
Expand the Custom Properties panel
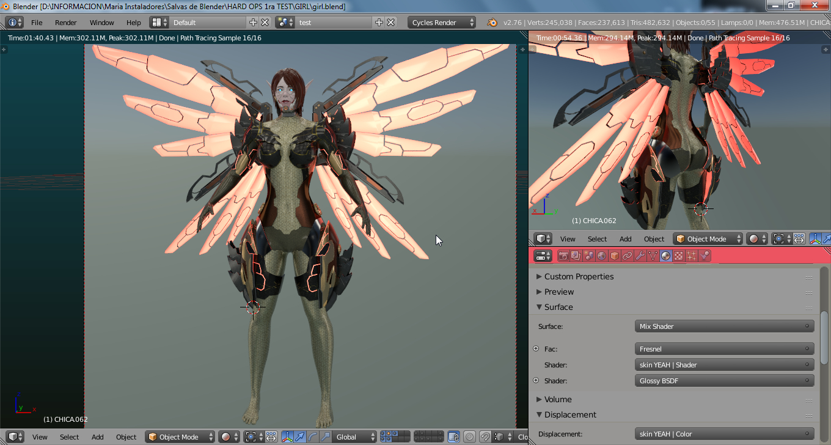pyautogui.click(x=579, y=277)
